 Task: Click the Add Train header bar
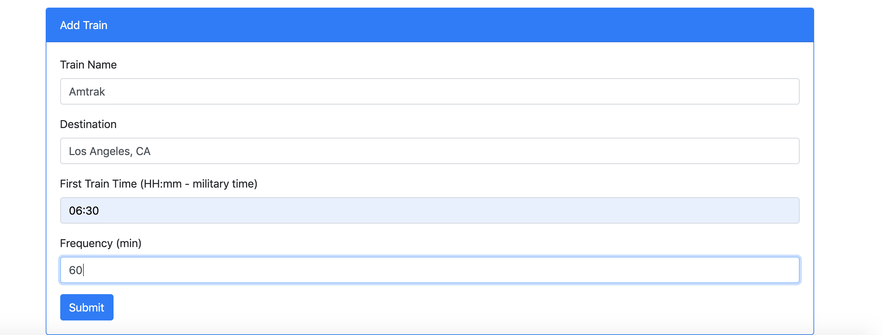coord(440,24)
